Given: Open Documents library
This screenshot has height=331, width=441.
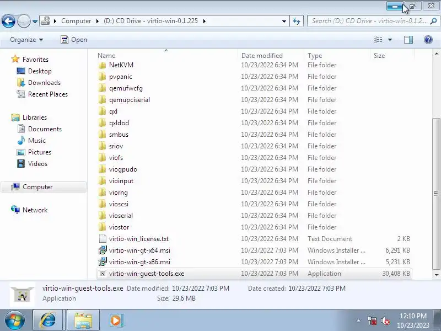Looking at the screenshot, I should point(45,129).
